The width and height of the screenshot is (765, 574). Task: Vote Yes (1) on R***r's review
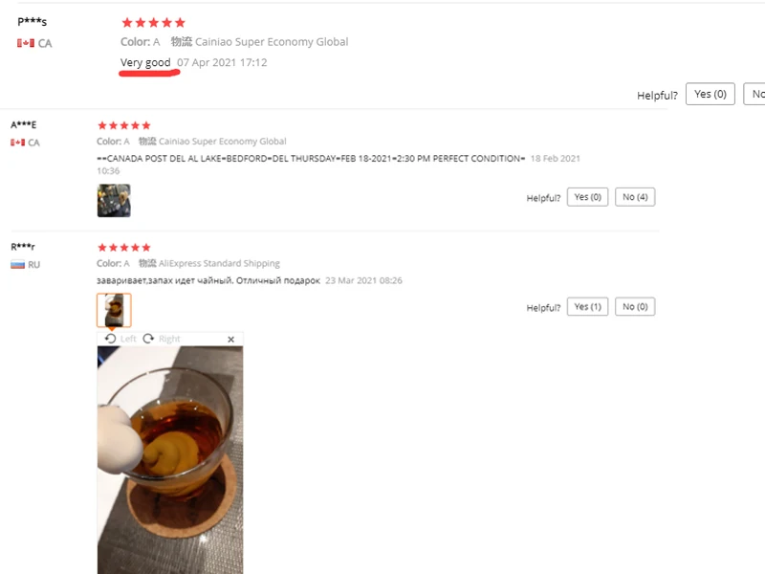(587, 306)
